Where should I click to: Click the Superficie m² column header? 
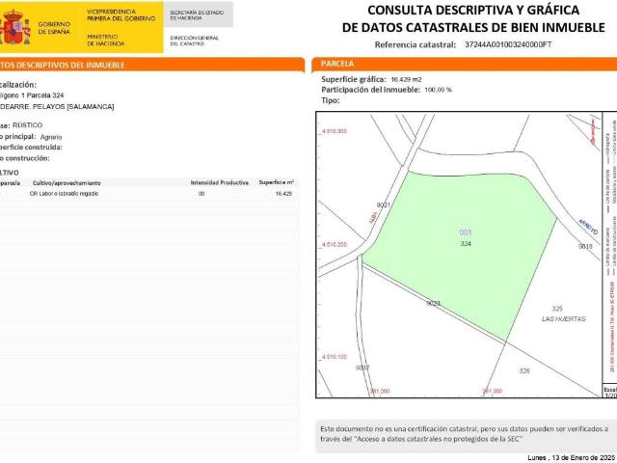point(276,182)
